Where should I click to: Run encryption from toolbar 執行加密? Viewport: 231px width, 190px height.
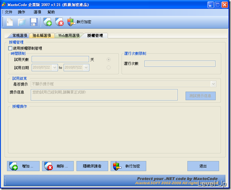(79, 22)
